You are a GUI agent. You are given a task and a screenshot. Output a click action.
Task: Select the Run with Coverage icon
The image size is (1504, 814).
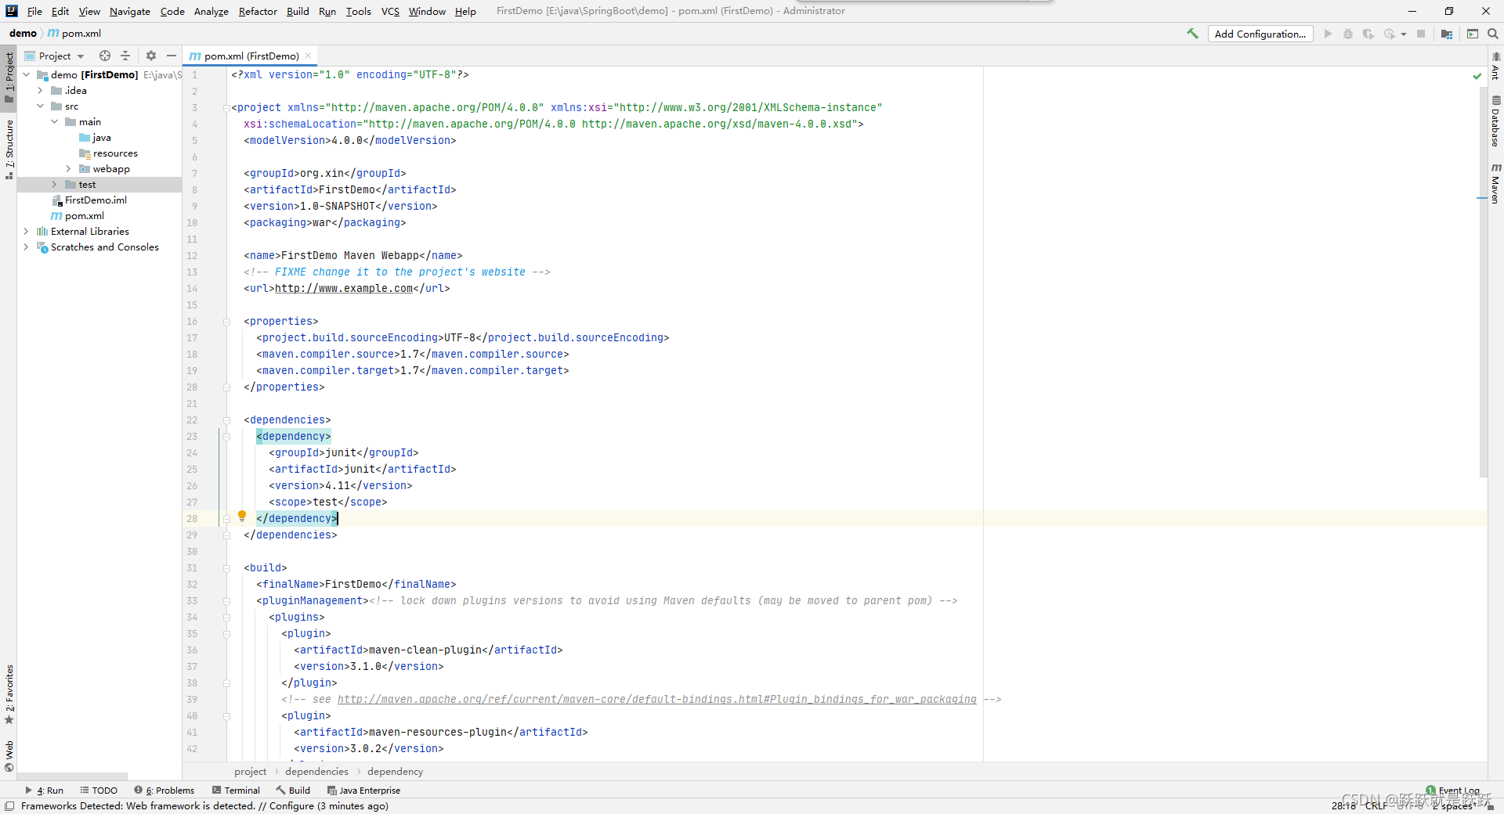pos(1368,34)
